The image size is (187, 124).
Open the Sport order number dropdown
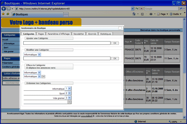pyautogui.click(x=68, y=93)
